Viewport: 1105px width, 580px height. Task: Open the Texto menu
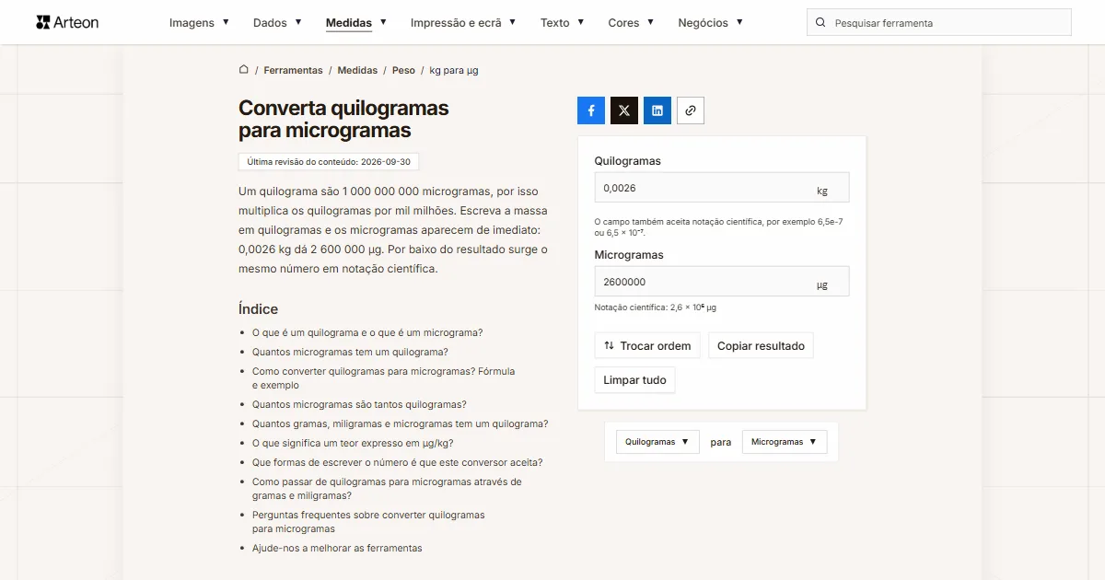tap(563, 22)
